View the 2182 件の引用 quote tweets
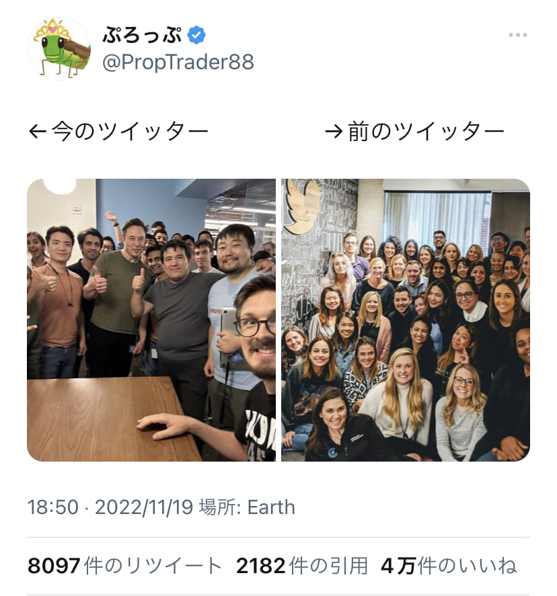Image resolution: width=557 pixels, height=596 pixels. click(302, 566)
